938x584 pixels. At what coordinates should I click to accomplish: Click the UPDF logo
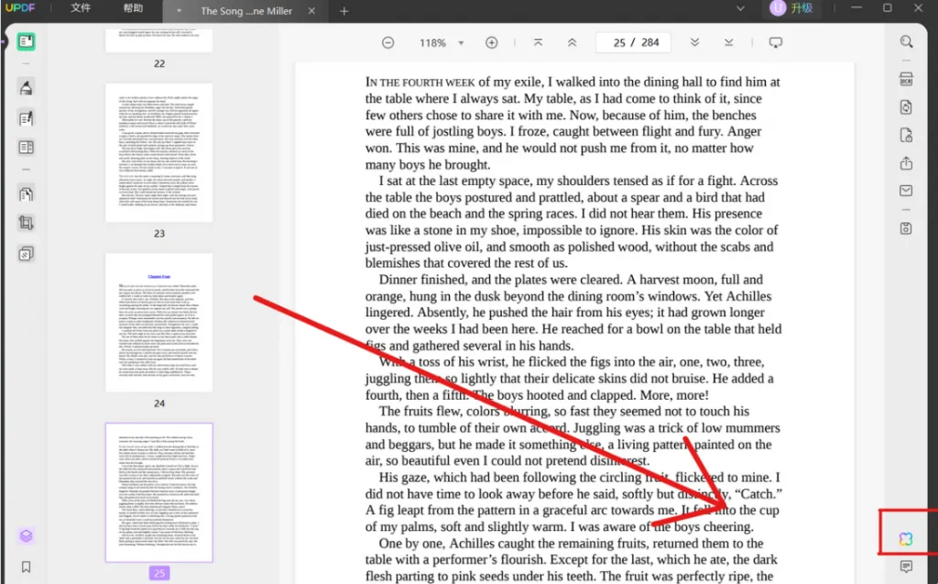(x=20, y=8)
